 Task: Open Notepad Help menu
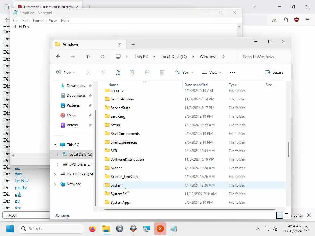[x=65, y=21]
